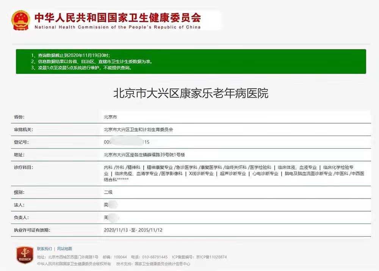Select the 省份 value 北京市
This screenshot has width=379, height=271.
coord(110,117)
